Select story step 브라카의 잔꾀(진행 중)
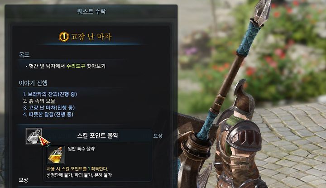The height and width of the screenshot is (188, 326). coord(50,94)
